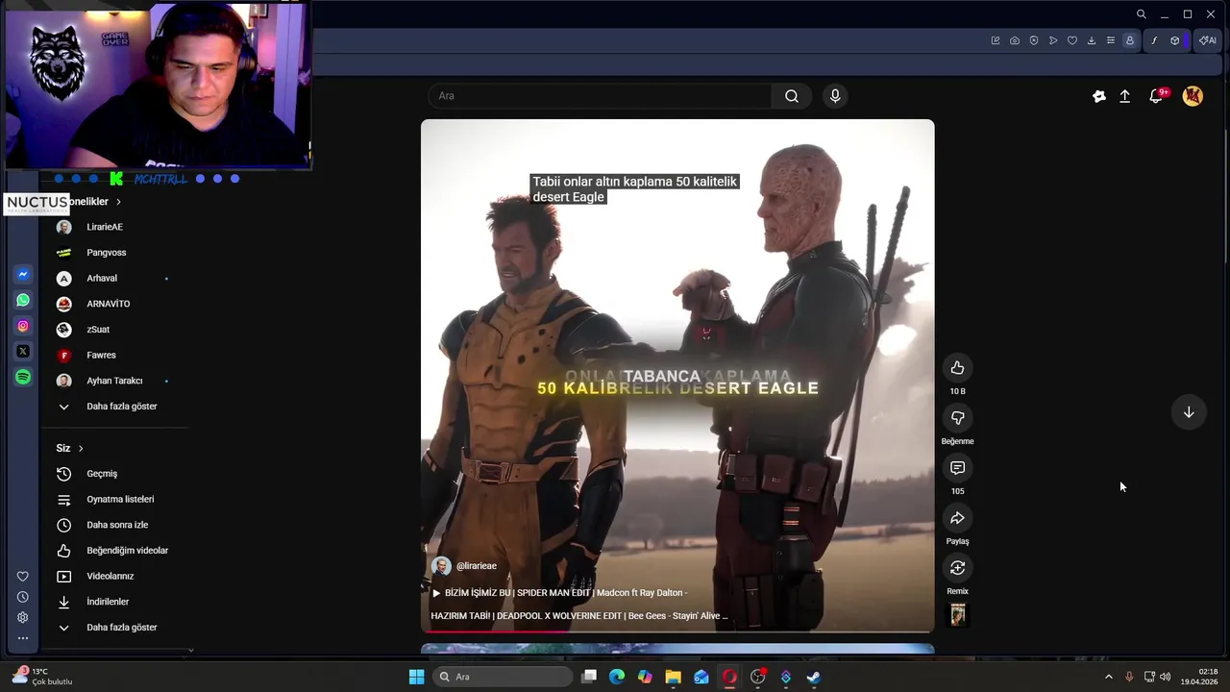The height and width of the screenshot is (692, 1230).
Task: Start voice search with microphone icon
Action: [835, 96]
